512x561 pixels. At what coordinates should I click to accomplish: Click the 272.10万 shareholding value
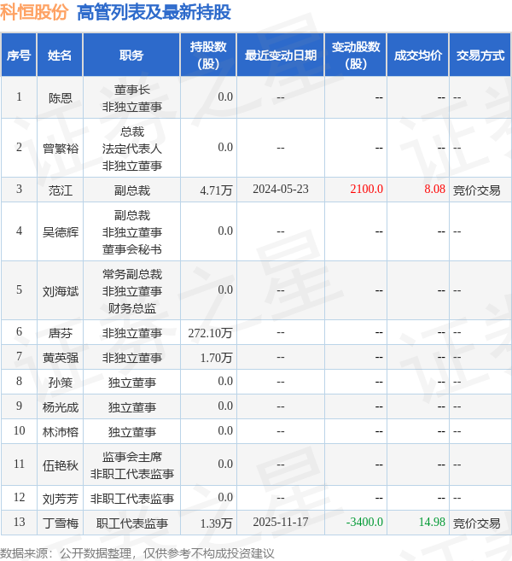(x=210, y=333)
